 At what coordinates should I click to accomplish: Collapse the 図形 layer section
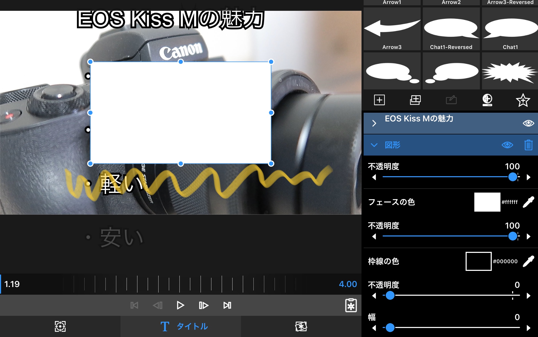(x=374, y=145)
